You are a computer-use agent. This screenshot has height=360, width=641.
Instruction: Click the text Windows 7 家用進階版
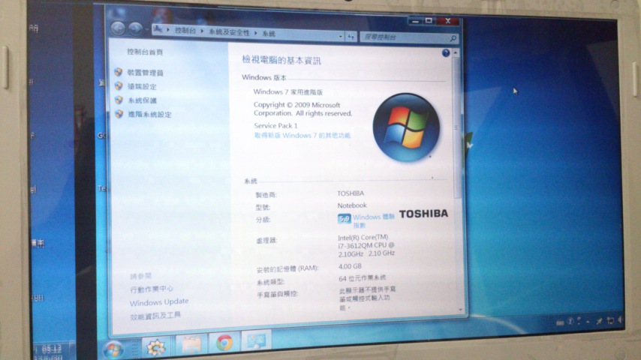[x=287, y=92]
